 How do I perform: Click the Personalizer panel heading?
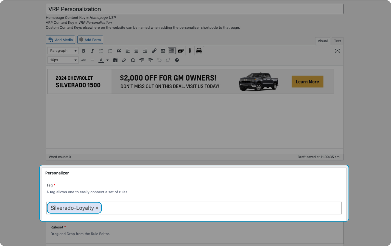(x=57, y=173)
